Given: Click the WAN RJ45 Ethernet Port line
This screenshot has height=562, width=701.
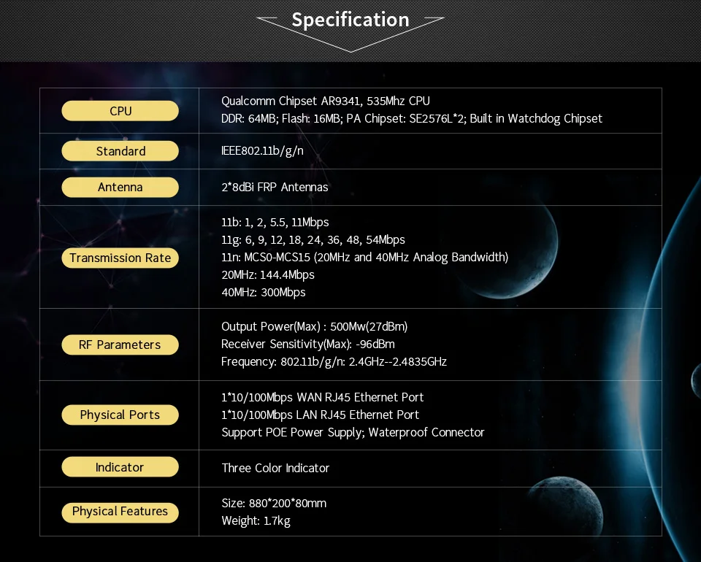Looking at the screenshot, I should tap(322, 397).
